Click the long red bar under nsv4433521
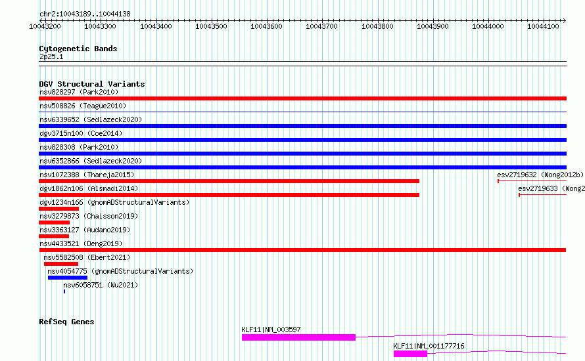The image size is (585, 361). pos(302,250)
